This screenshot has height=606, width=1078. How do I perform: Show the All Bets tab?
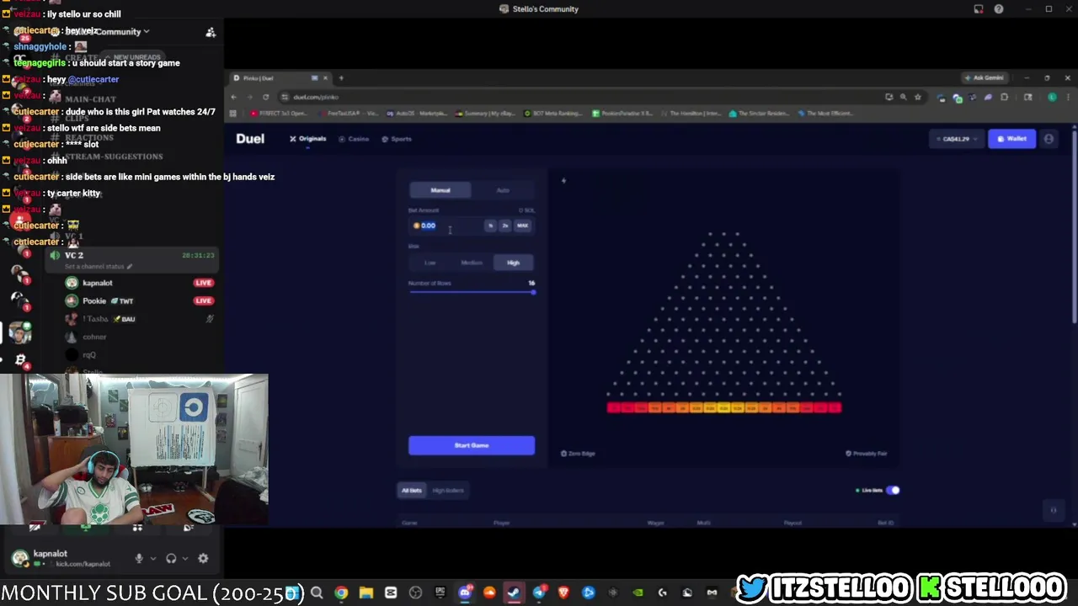411,490
